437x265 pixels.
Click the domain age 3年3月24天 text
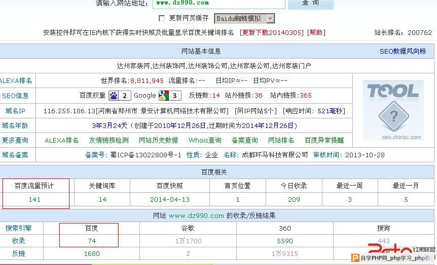110,126
